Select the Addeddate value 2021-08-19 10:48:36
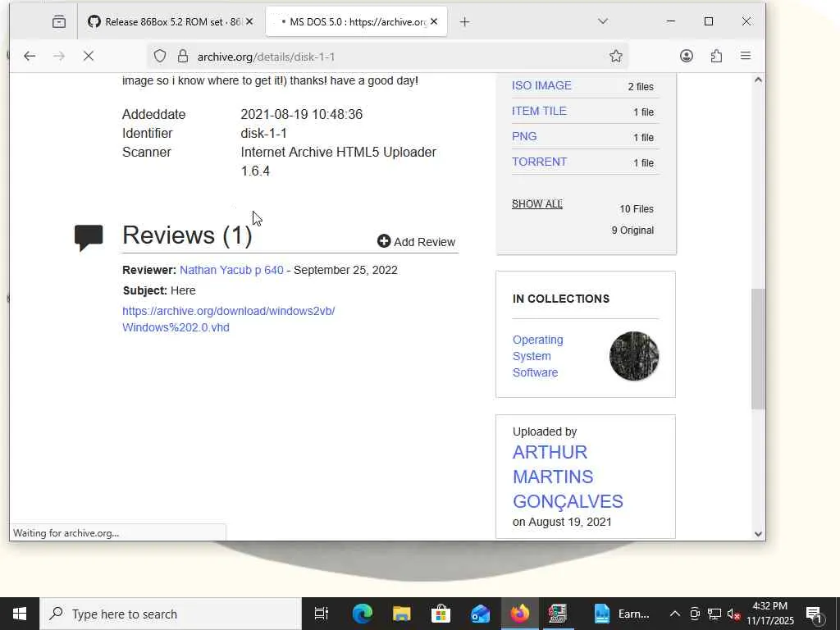 pos(302,114)
